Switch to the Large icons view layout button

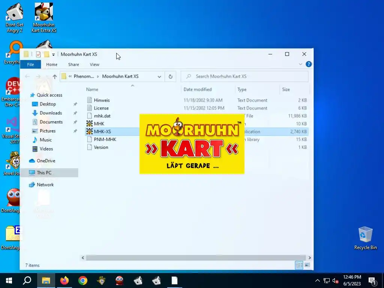307,265
